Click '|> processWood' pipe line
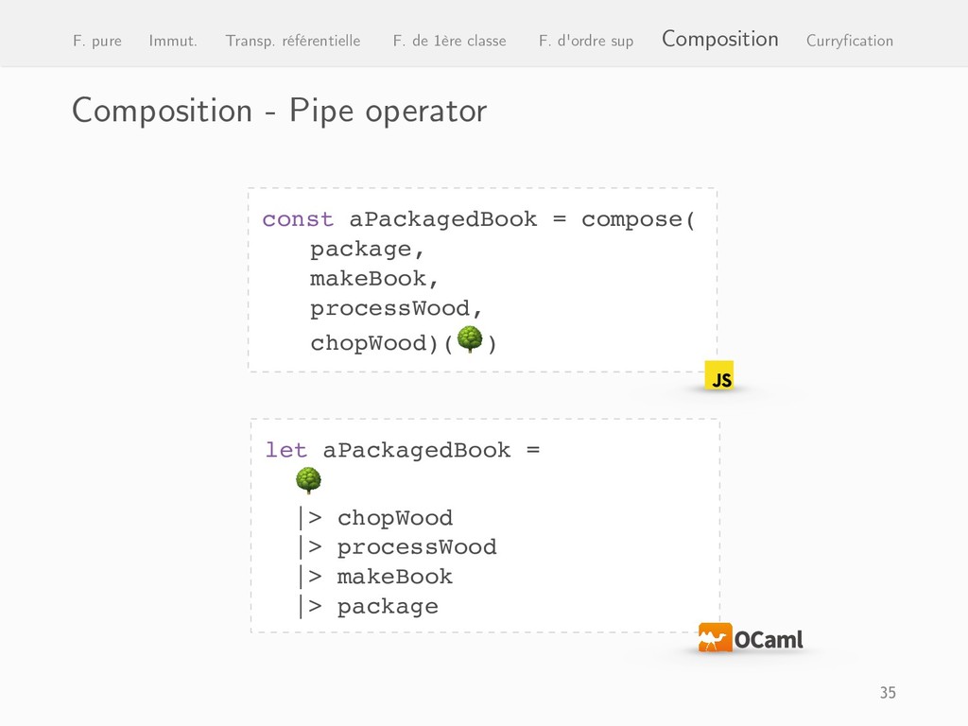The height and width of the screenshot is (726, 968). (398, 547)
